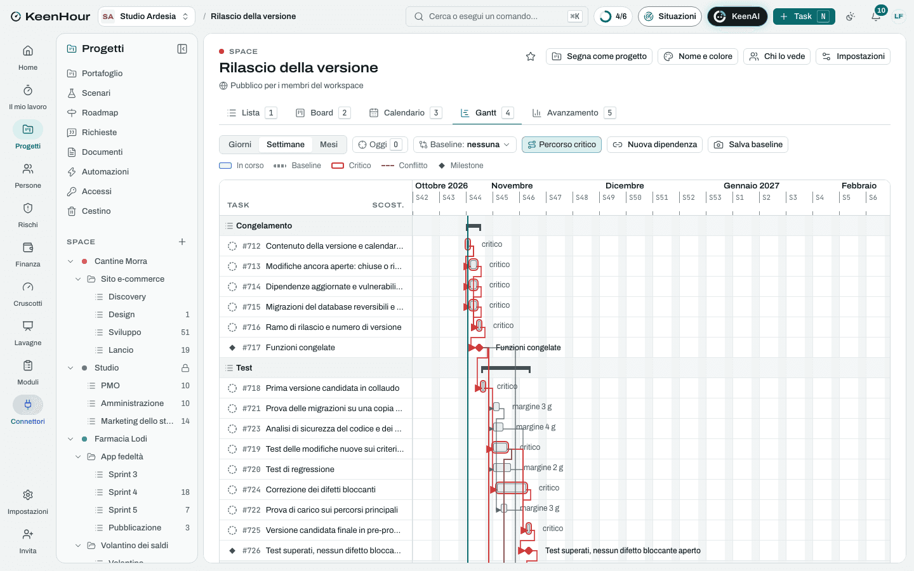Open Cruscotti dashboards
Image resolution: width=914 pixels, height=571 pixels.
point(28,294)
